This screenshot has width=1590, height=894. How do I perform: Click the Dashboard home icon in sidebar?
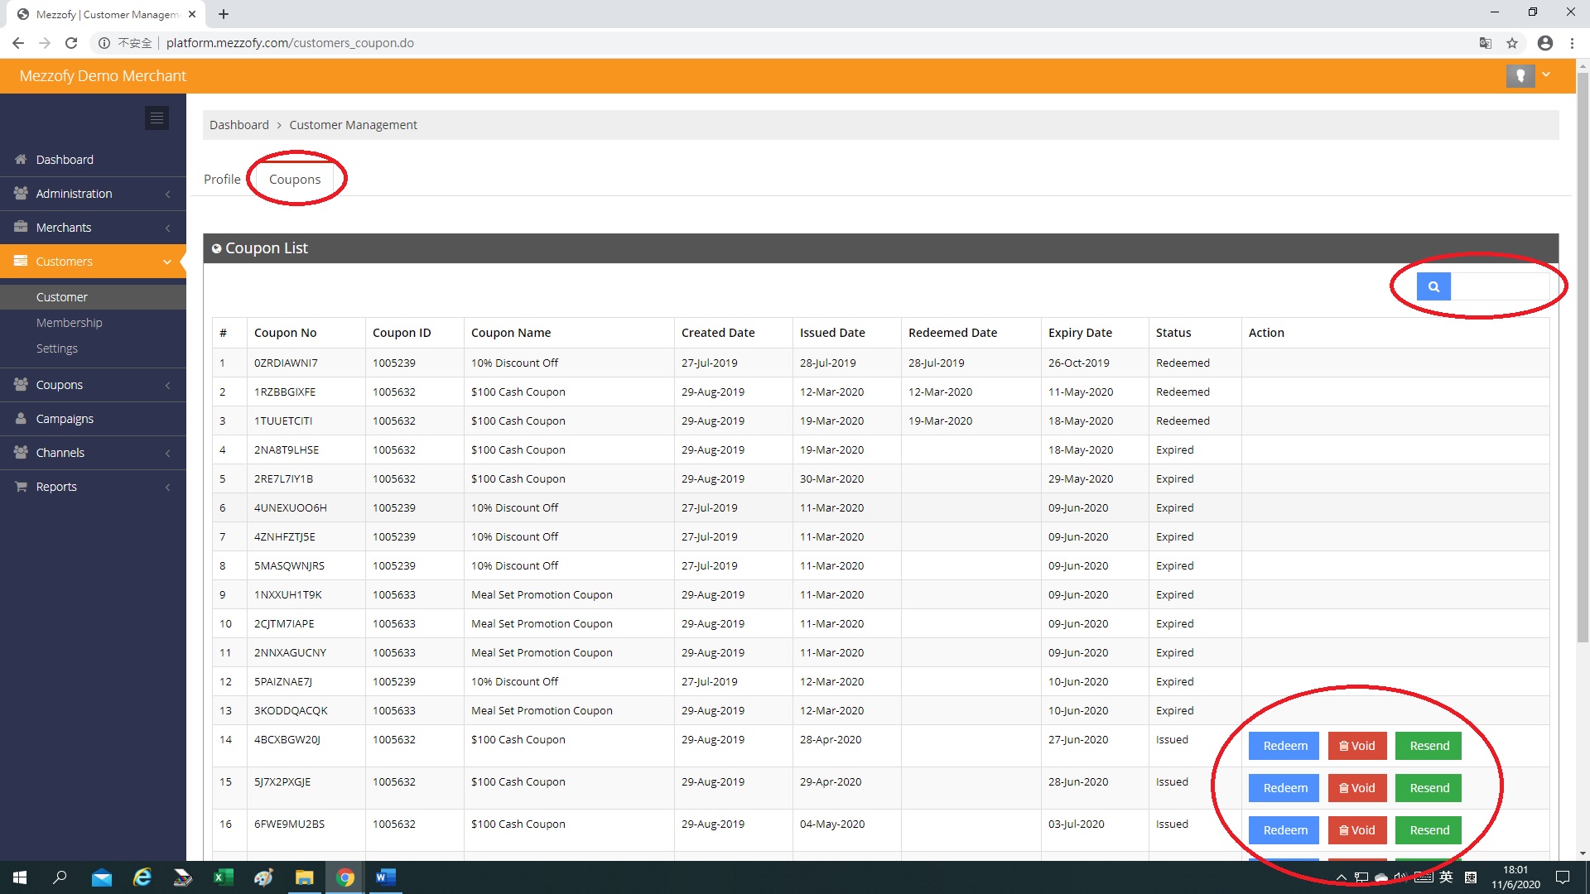(x=22, y=159)
